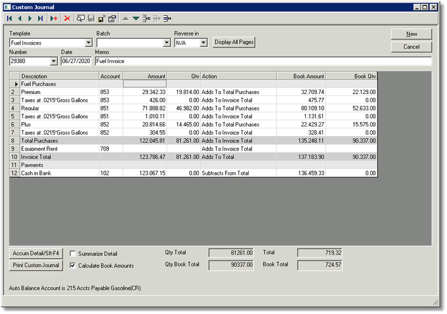Jump to last journal record
This screenshot has width=447, height=314.
click(x=40, y=18)
